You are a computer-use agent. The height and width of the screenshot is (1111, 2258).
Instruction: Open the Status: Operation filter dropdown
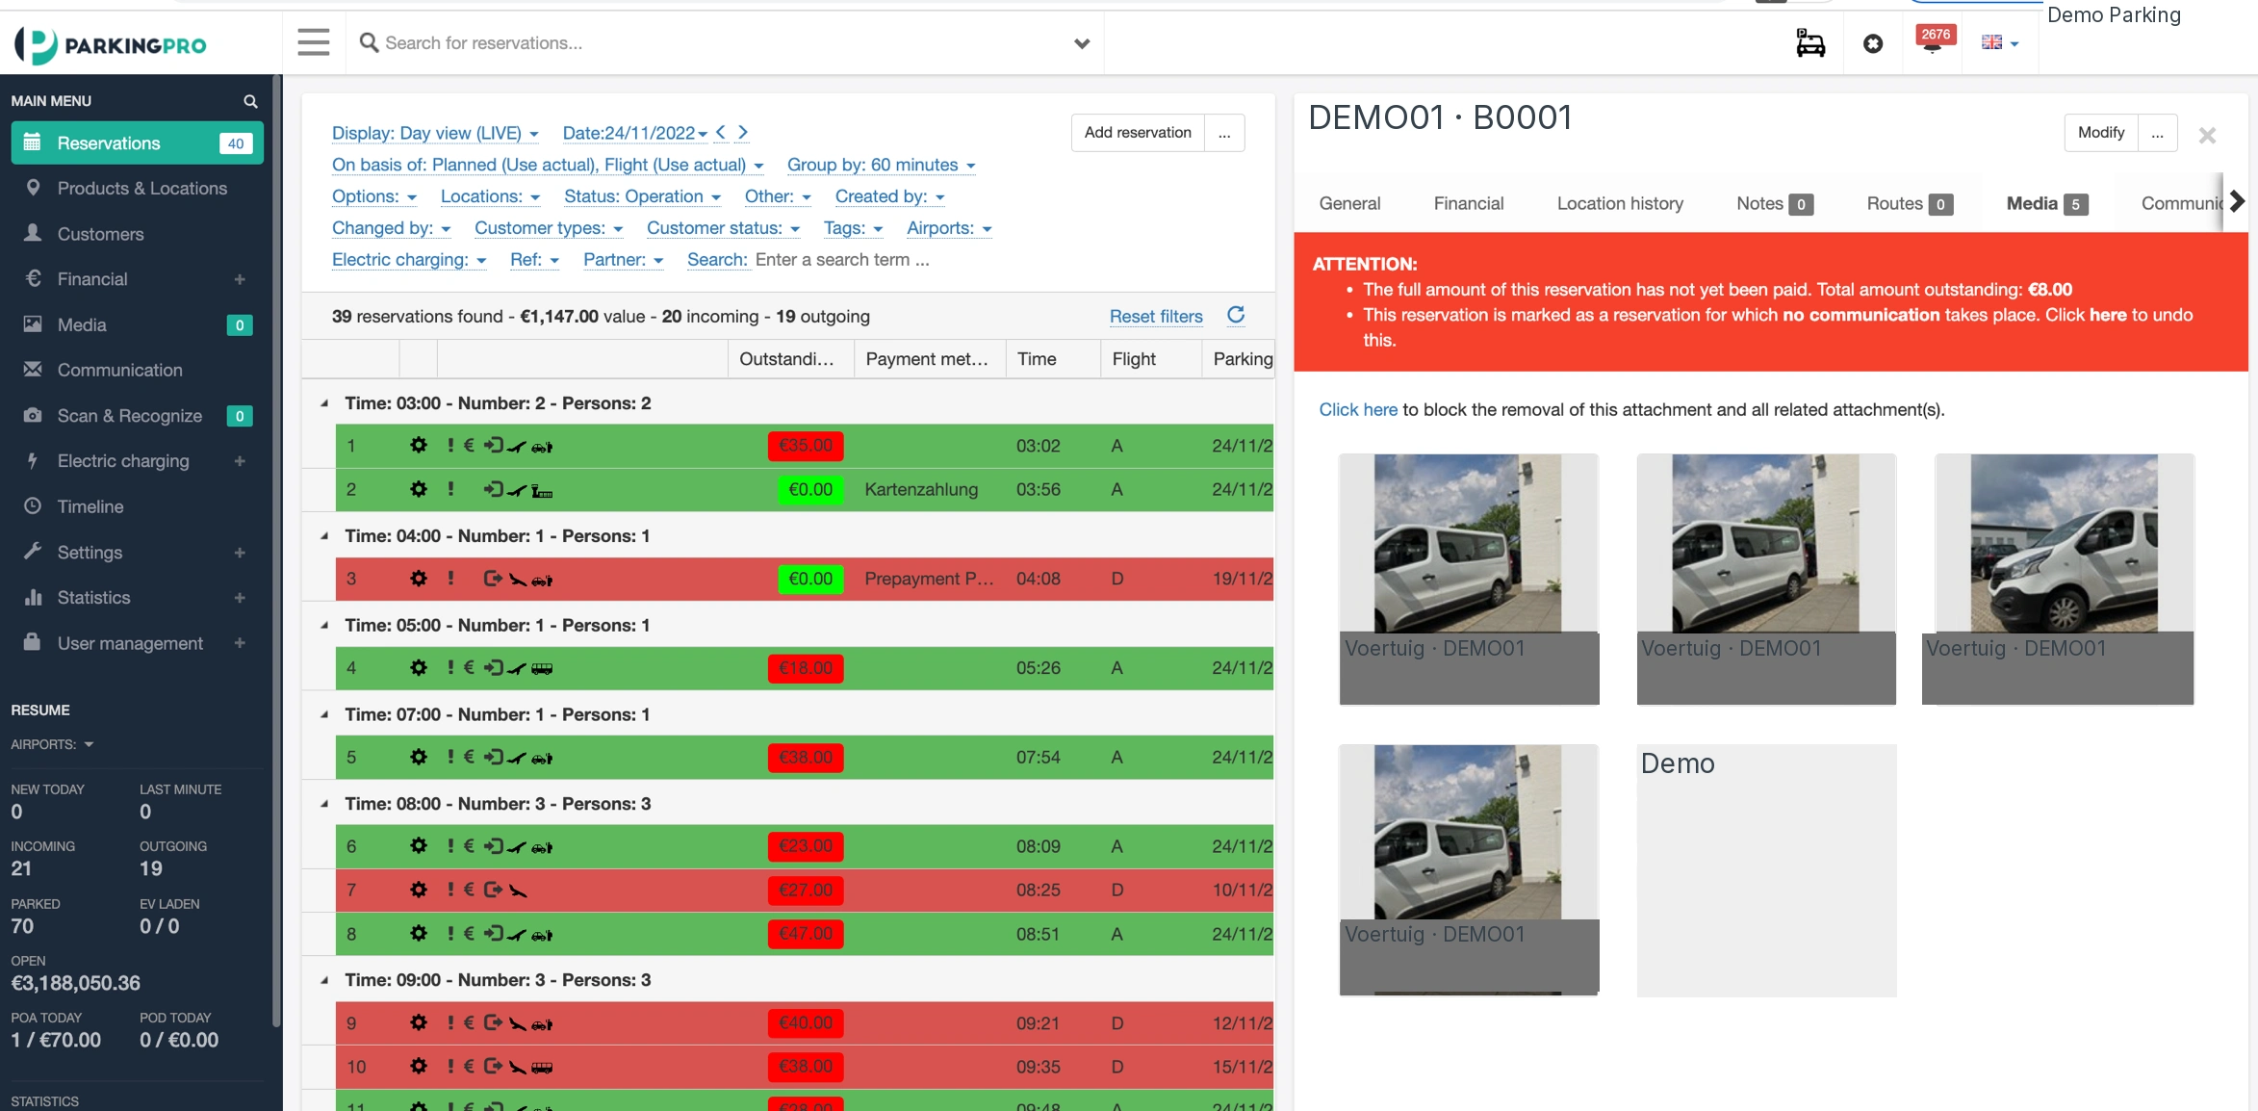point(642,196)
